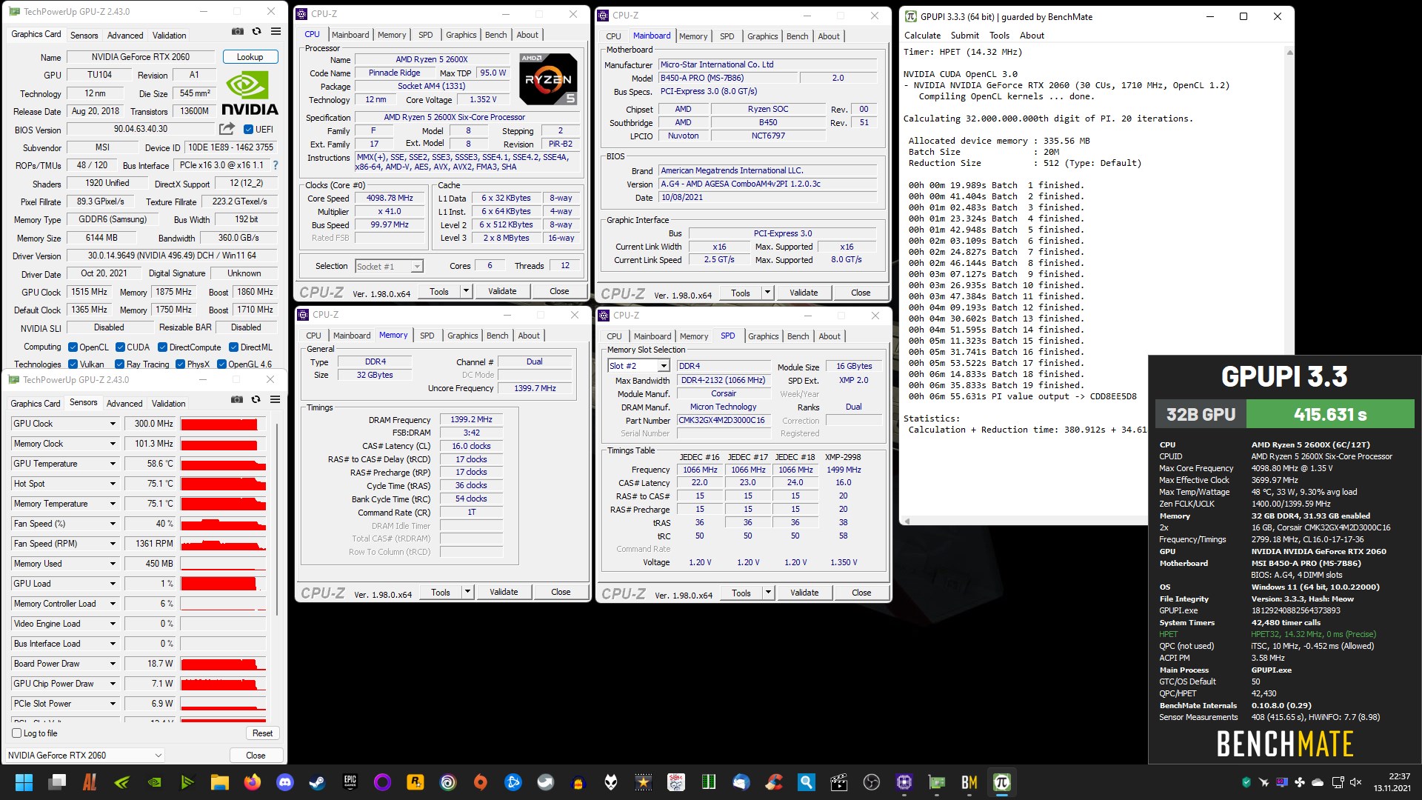Open the hamburger menu in GPU-Z Sensors window
The height and width of the screenshot is (800, 1422).
tap(275, 400)
